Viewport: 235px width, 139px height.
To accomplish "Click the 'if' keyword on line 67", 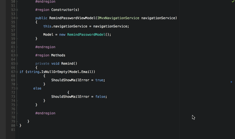I will [22, 72].
